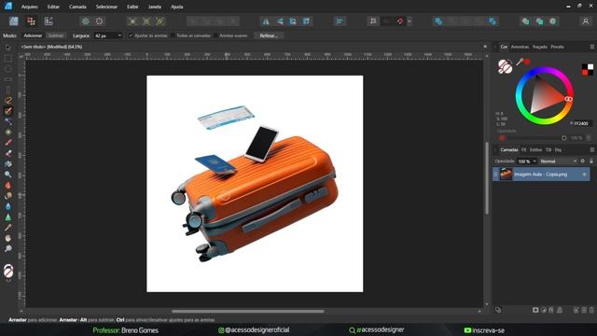Adjust the color Opacidade slider
This screenshot has width=597, height=336.
coord(533,138)
